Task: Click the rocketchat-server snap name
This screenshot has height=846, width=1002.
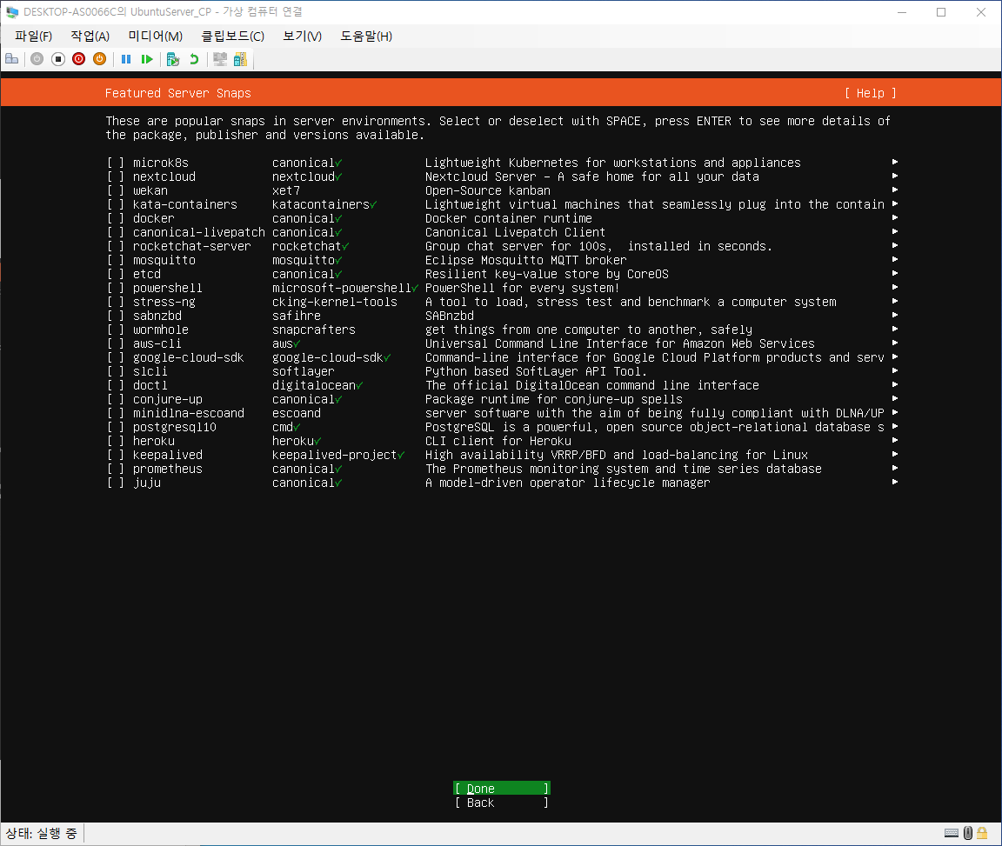Action: coord(191,247)
